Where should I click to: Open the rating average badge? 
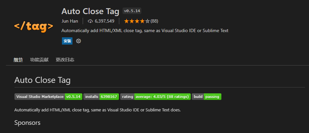click(155, 97)
